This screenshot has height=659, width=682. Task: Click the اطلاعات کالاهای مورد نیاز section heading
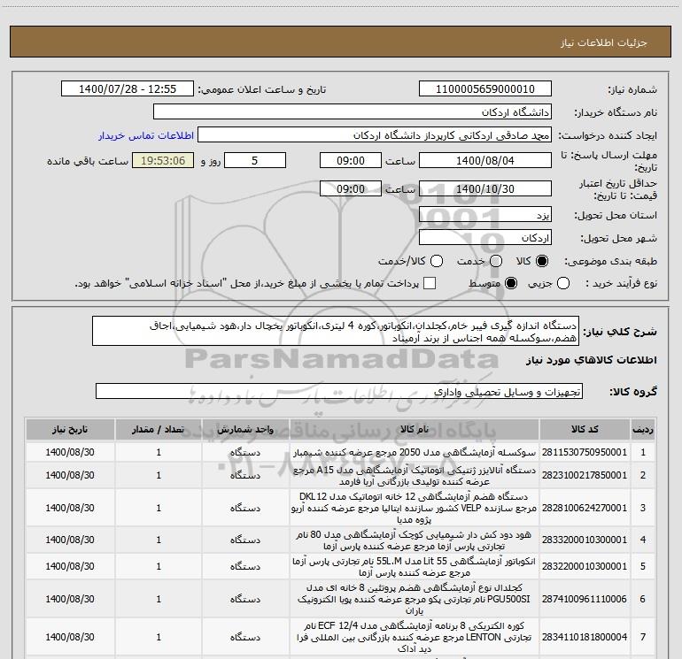coord(591,360)
